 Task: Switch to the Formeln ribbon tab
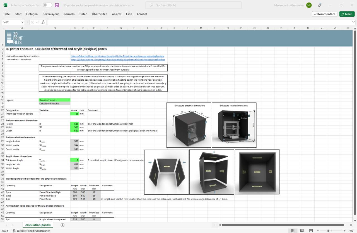[x=69, y=14]
